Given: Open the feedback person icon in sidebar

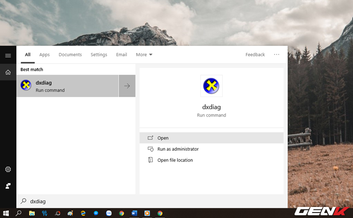Looking at the screenshot, I should [8, 186].
